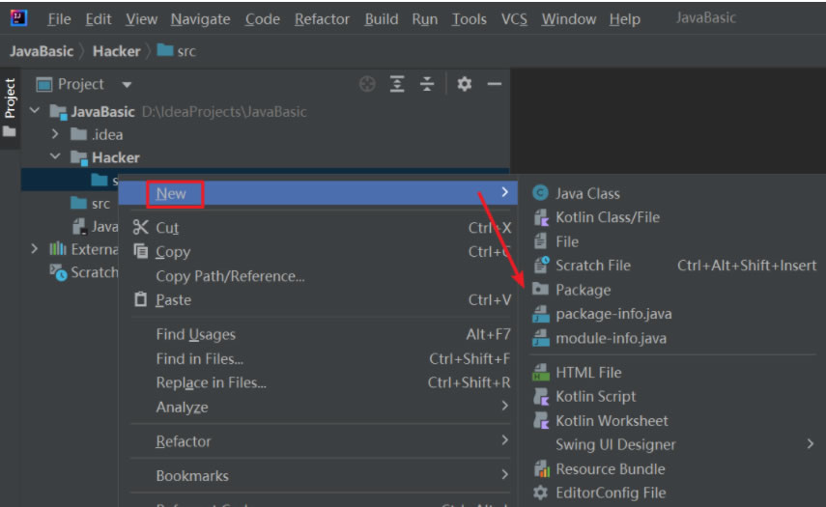Open Project panel settings gear
The image size is (826, 507).
(x=464, y=85)
